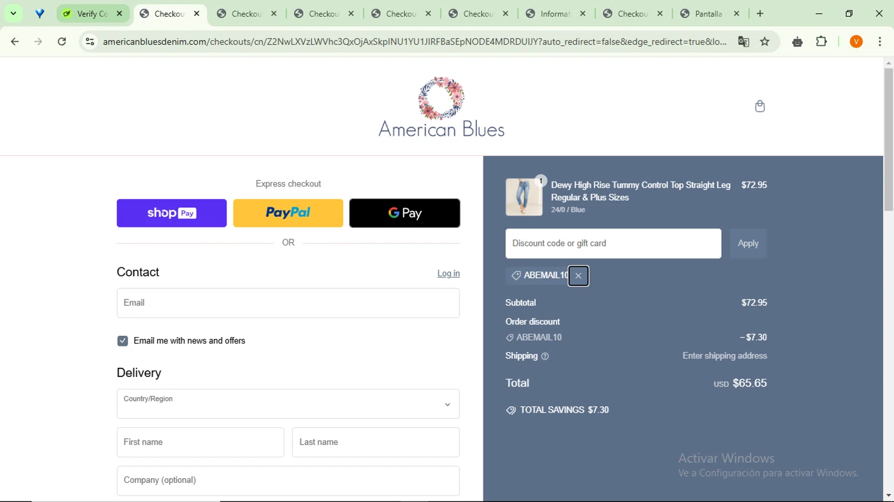The width and height of the screenshot is (894, 502).
Task: Click the jeans product thumbnail
Action: coord(524,197)
